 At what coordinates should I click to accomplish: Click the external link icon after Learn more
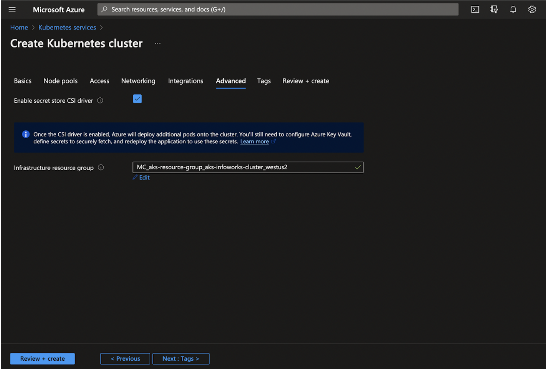tap(273, 141)
